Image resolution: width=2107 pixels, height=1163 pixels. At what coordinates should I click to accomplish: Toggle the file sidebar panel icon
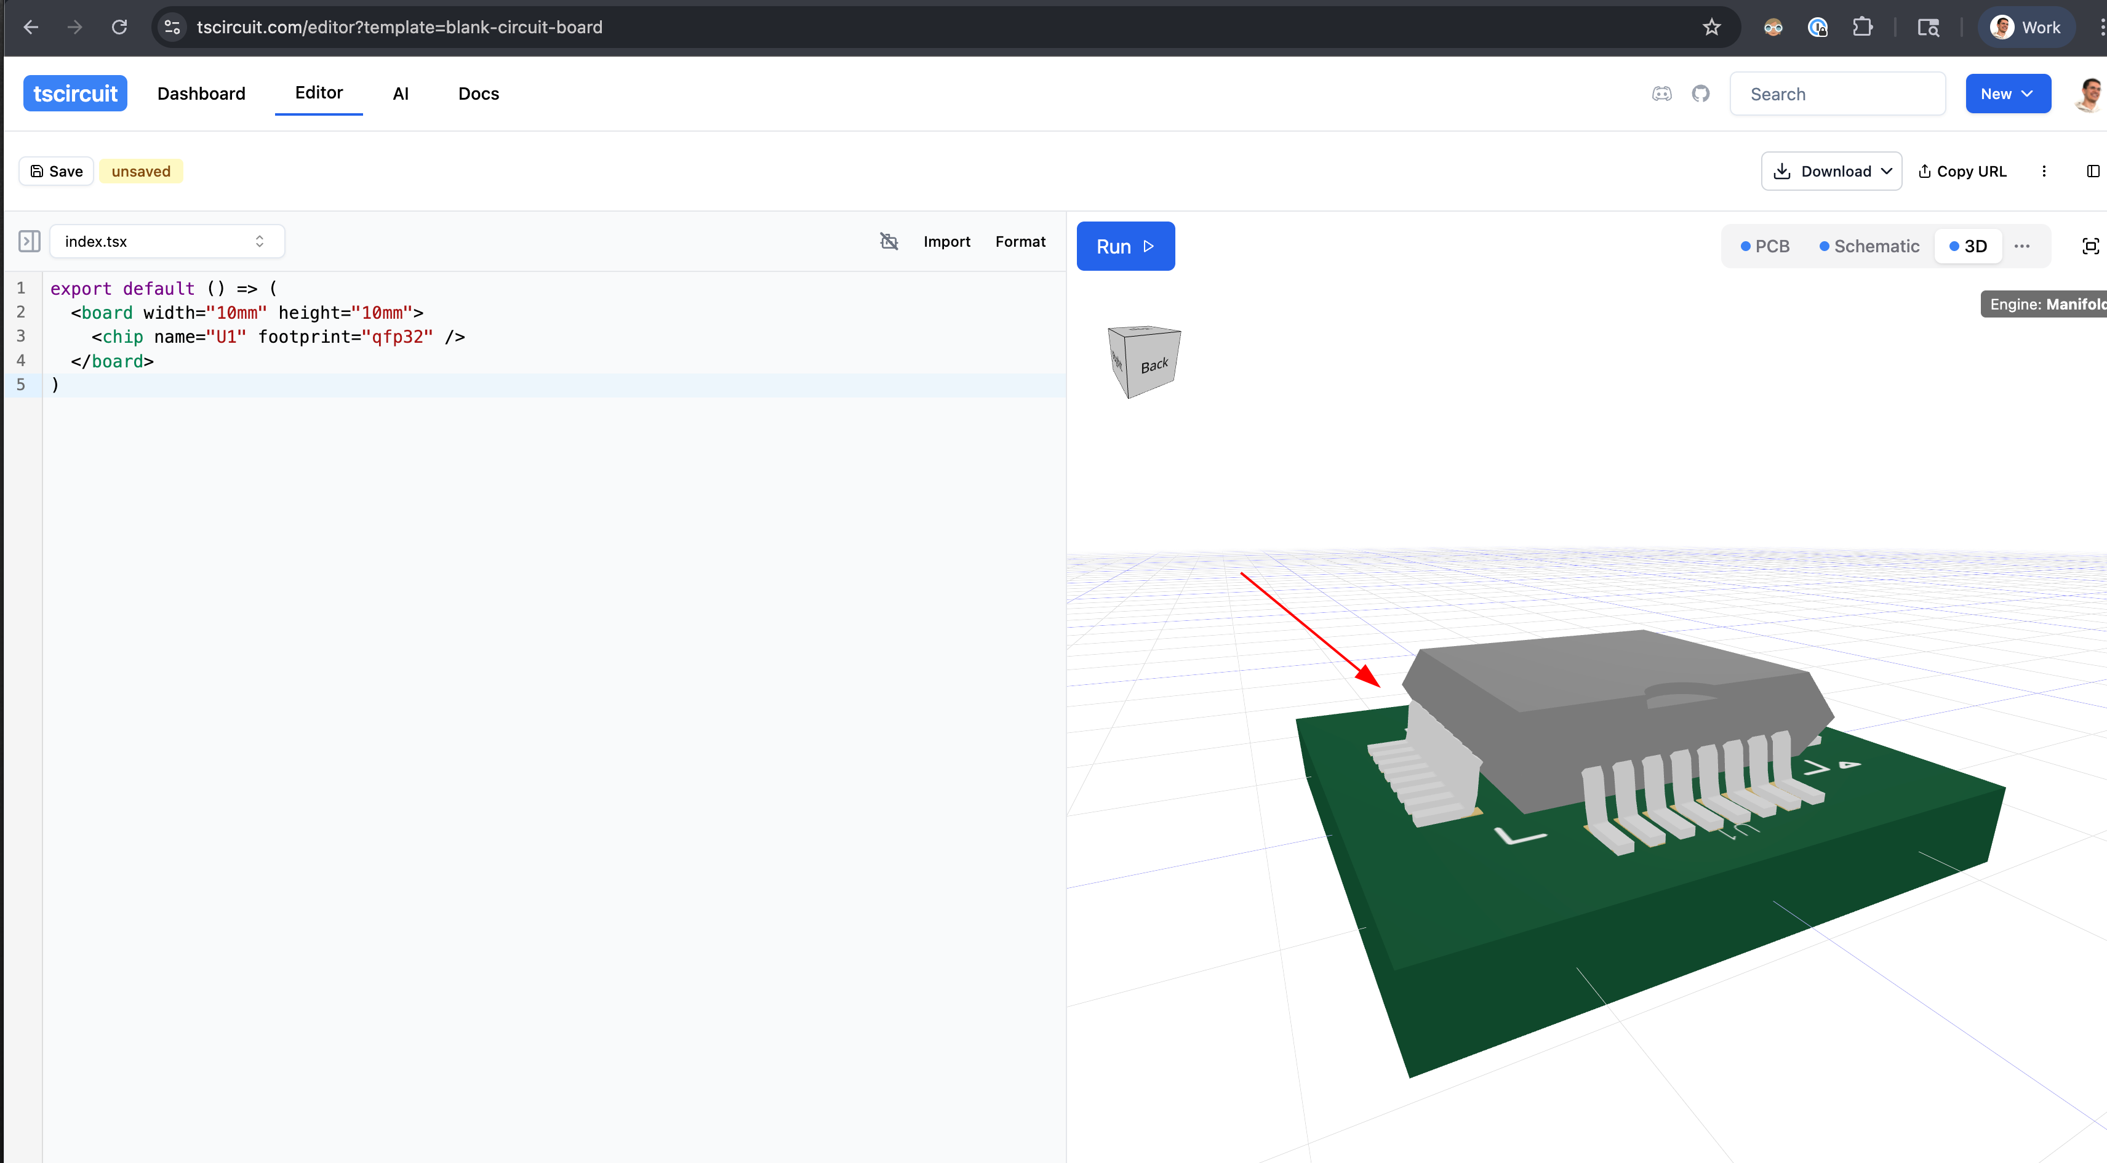(x=30, y=241)
